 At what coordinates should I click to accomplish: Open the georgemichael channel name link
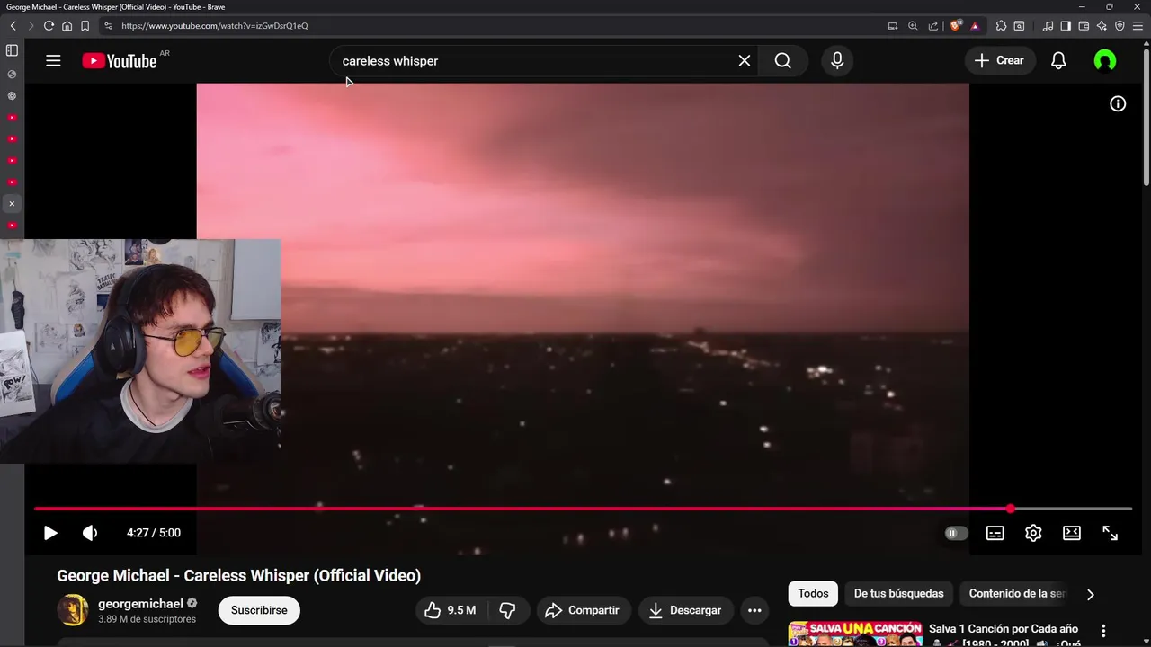click(x=140, y=604)
